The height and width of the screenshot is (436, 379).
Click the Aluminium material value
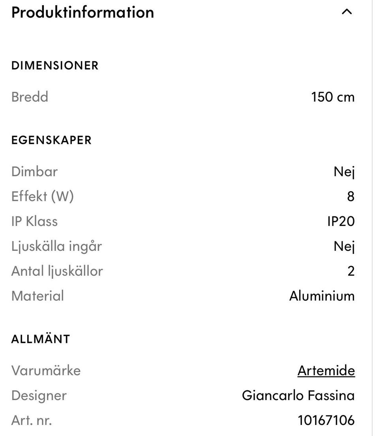pyautogui.click(x=322, y=296)
